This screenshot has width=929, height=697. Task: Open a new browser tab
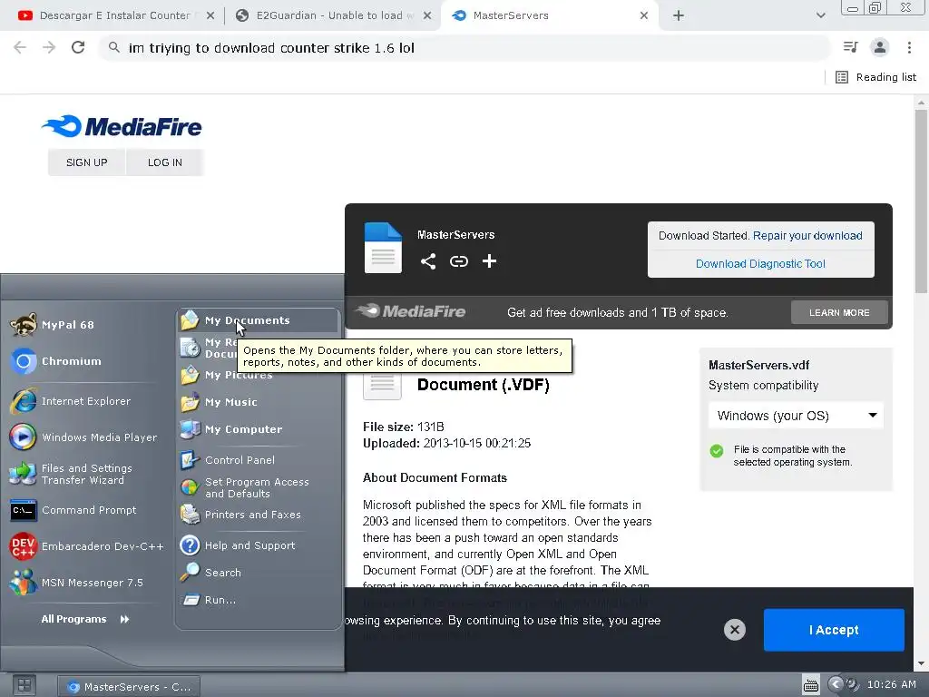(679, 15)
